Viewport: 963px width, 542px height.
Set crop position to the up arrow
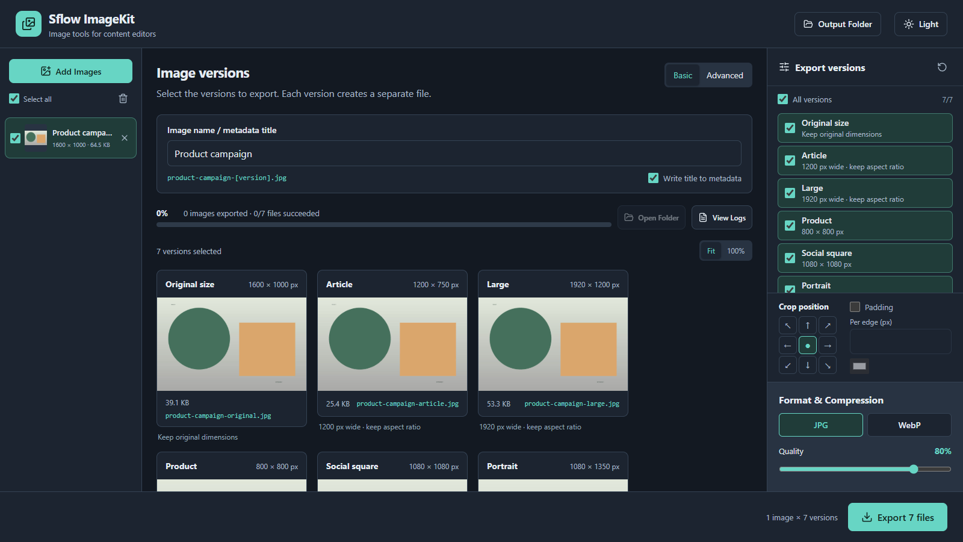pyautogui.click(x=808, y=325)
